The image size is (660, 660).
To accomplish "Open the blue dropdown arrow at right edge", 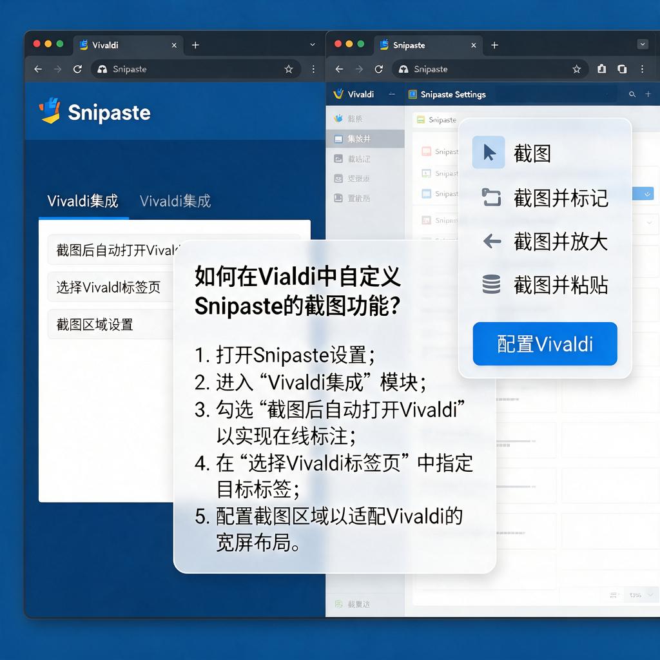I will coord(647,193).
